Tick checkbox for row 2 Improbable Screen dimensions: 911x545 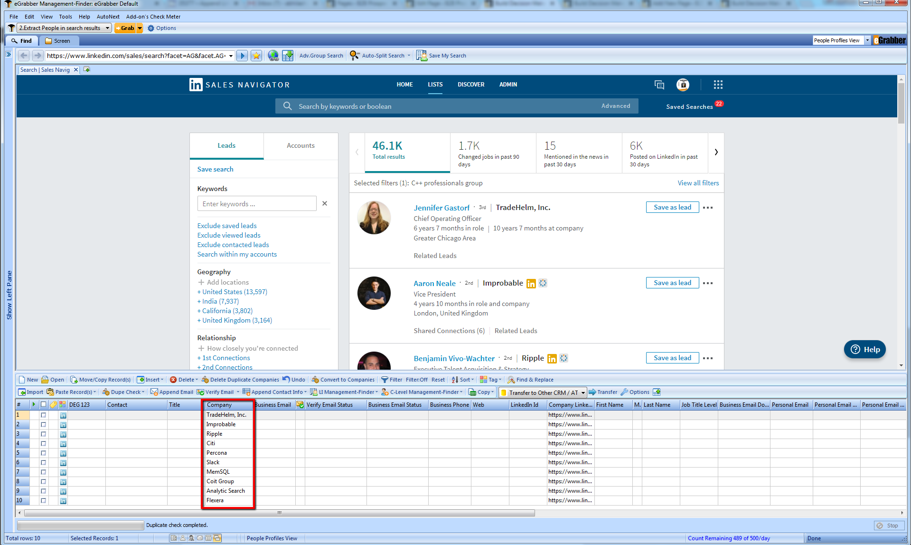point(43,424)
